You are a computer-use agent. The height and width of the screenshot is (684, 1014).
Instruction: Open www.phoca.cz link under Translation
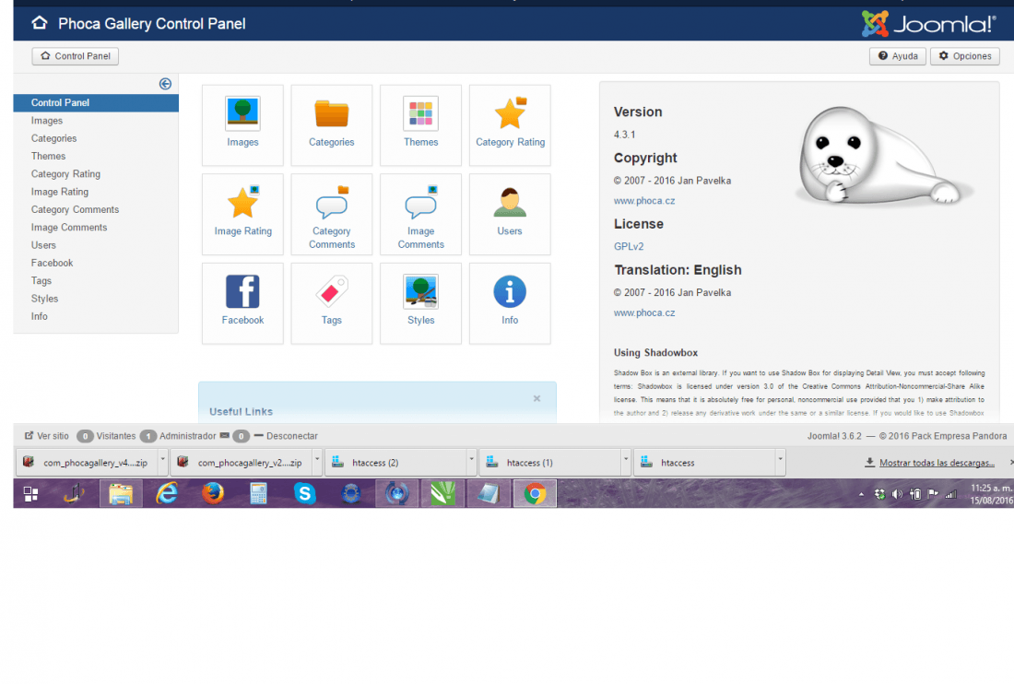(644, 313)
